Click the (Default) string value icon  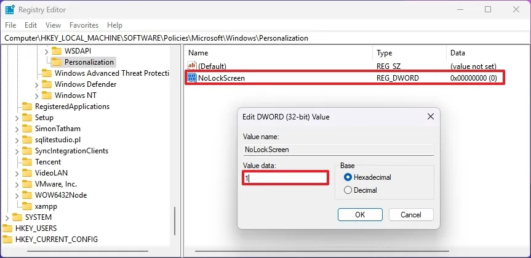tap(191, 66)
